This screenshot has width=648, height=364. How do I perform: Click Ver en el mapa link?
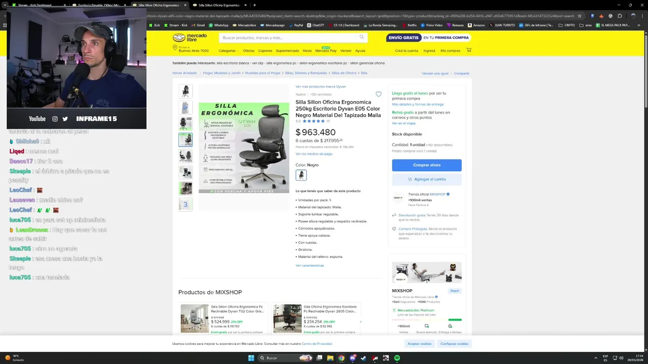coord(403,123)
